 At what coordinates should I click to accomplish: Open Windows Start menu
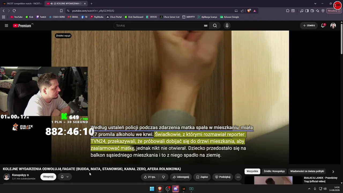click(152, 189)
